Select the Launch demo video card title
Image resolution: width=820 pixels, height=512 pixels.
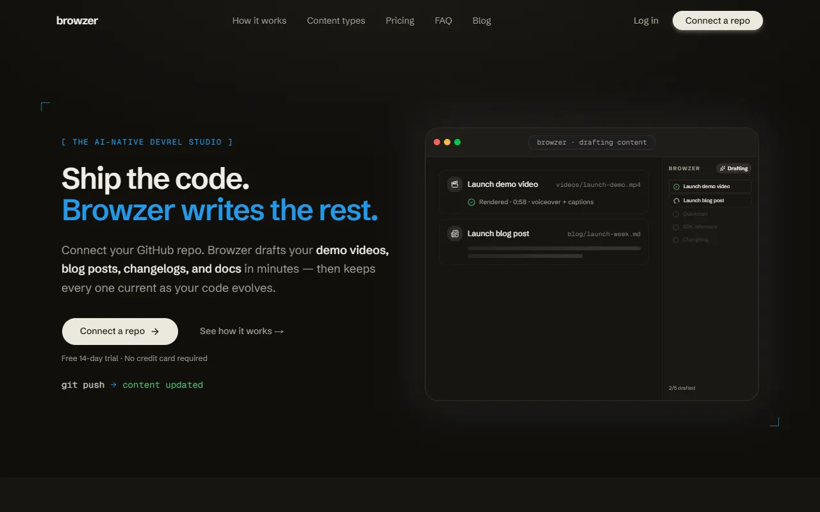tap(503, 184)
